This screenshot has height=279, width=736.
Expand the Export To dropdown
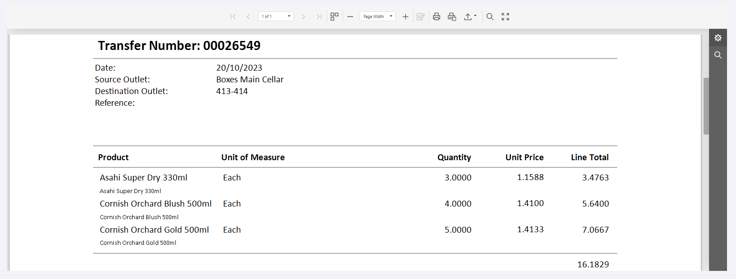click(x=470, y=17)
